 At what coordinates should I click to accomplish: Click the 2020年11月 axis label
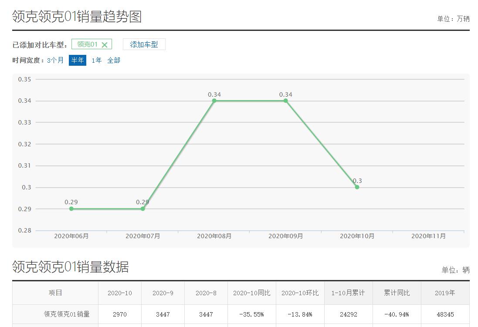click(x=428, y=236)
